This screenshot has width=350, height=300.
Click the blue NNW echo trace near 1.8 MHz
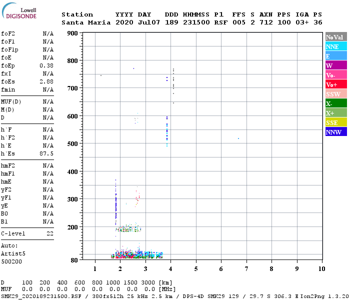tap(115, 202)
